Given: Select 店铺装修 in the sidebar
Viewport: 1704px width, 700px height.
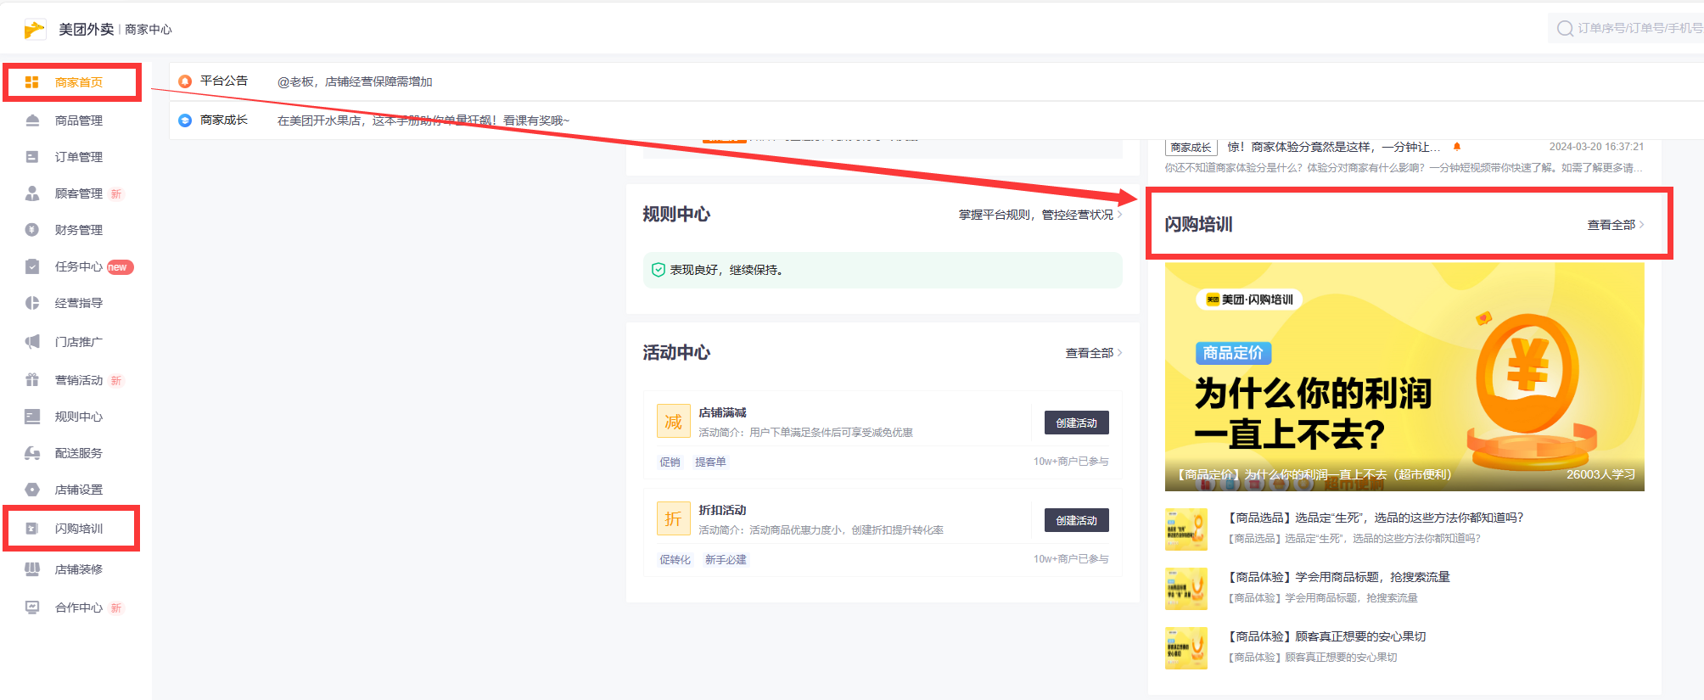Looking at the screenshot, I should point(78,569).
